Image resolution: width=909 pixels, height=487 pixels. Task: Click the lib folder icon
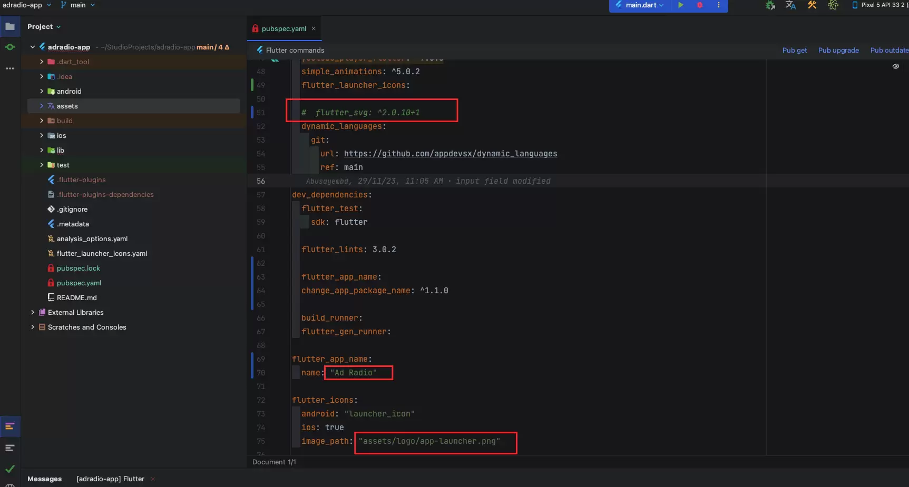point(51,150)
